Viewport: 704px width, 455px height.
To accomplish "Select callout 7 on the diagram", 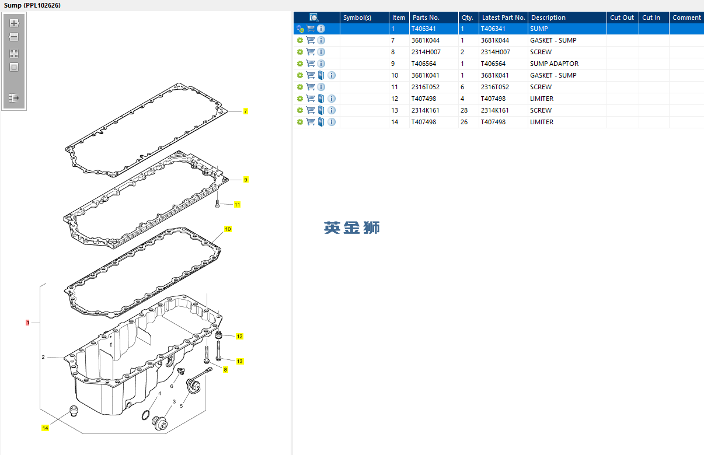I will coord(246,111).
